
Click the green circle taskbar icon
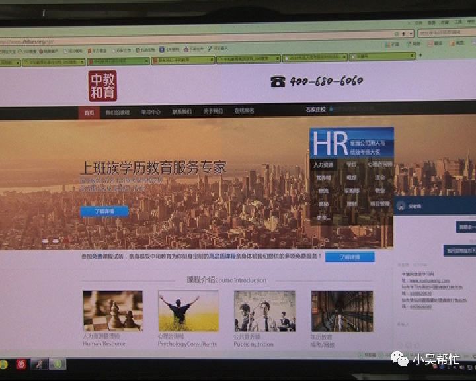[58, 364]
